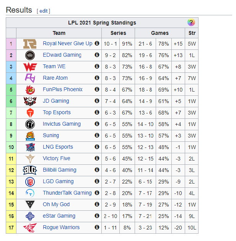Image resolution: width=236 pixels, height=241 pixels.
Task: Expand info icon next to Suning
Action: 97,135
